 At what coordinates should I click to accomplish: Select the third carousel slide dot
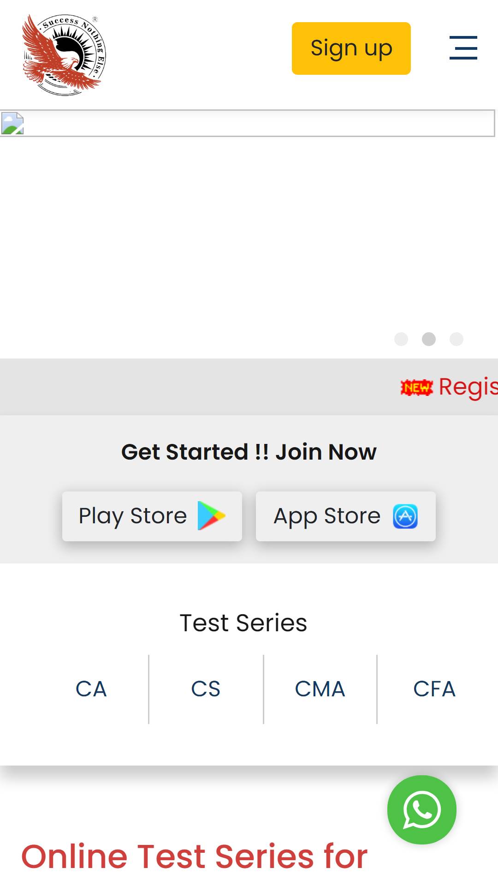456,339
